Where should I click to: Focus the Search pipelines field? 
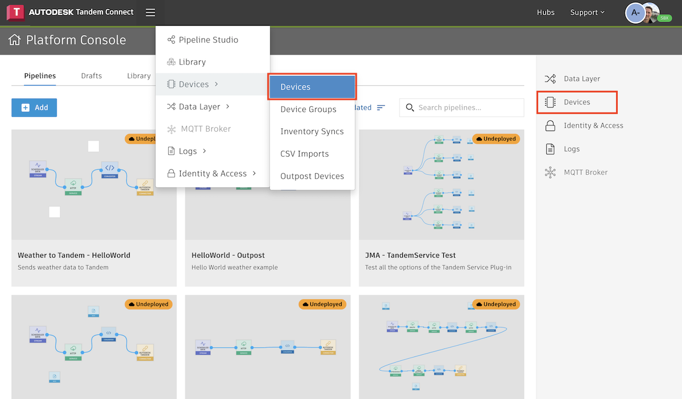[x=461, y=107]
